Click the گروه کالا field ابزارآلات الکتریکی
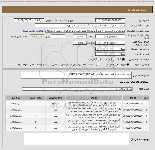The width and height of the screenshot is (155, 150). point(77,89)
